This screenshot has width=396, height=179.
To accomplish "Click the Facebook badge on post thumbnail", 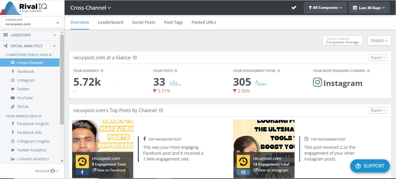I will coord(82,172).
